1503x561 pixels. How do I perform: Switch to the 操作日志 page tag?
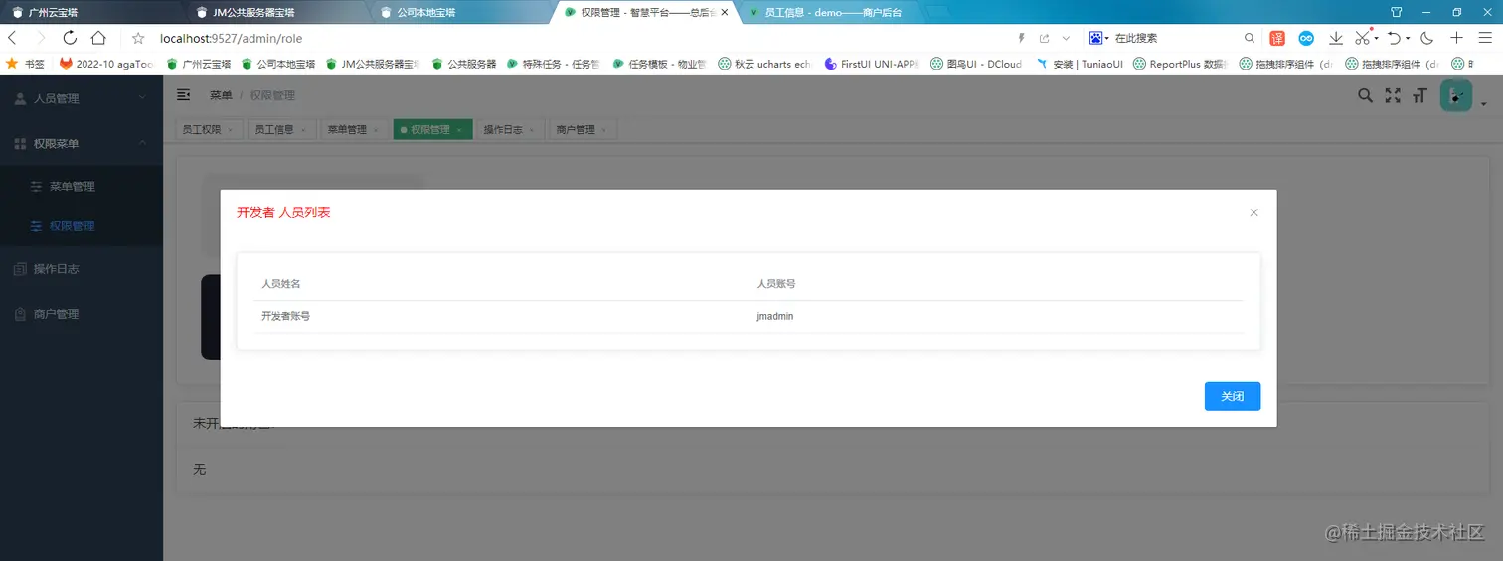509,129
